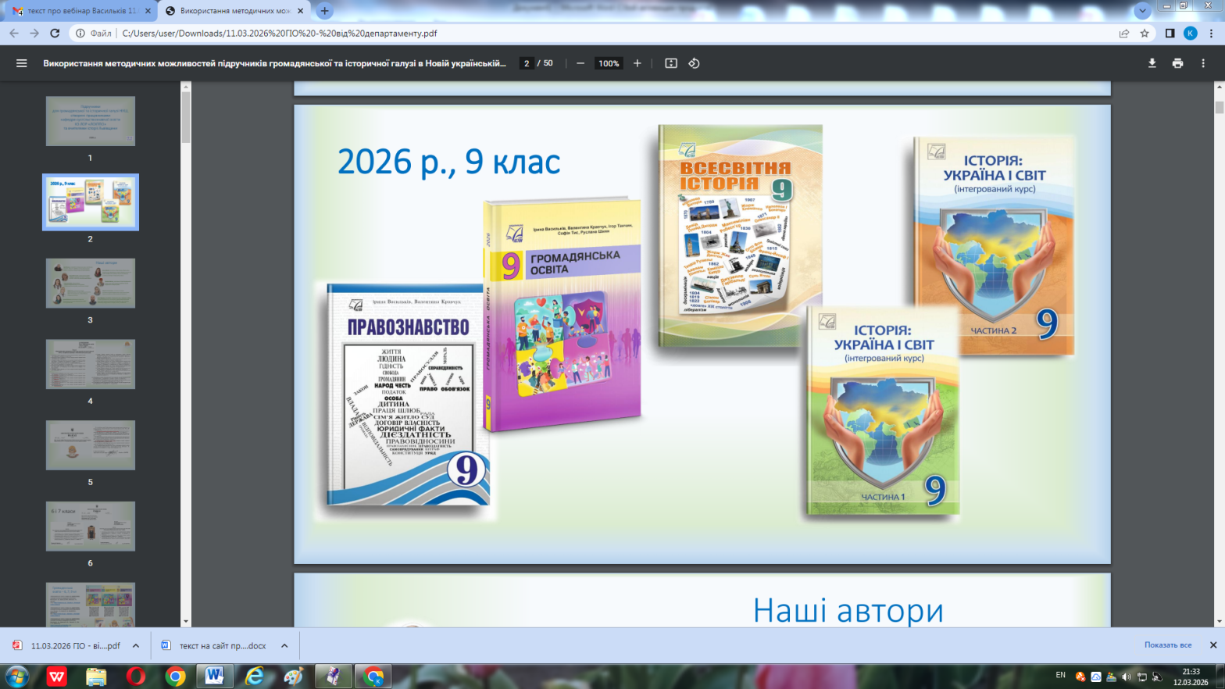Toggle the PDF sidebar with hamburger menu icon
The width and height of the screenshot is (1225, 689).
point(22,63)
